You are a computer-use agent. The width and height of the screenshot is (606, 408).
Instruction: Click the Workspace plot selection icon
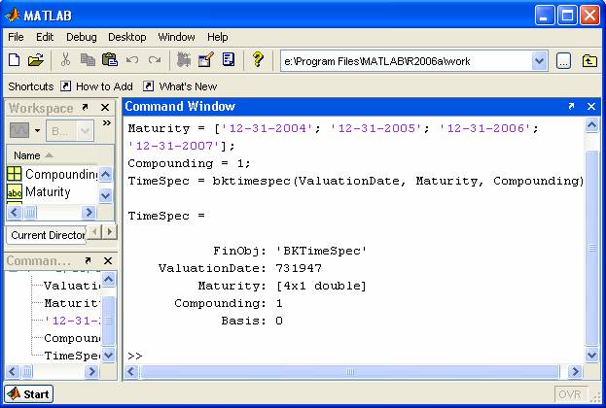pyautogui.click(x=19, y=130)
